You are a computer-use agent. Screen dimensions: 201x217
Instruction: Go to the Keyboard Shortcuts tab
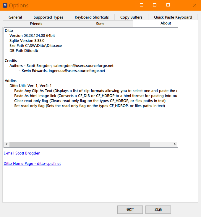point(92,17)
